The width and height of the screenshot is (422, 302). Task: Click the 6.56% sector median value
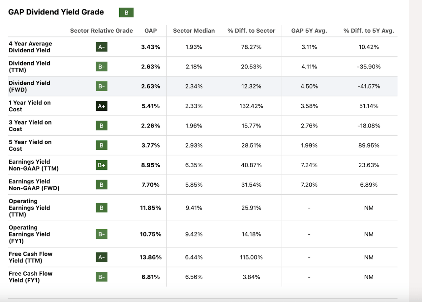pos(194,277)
